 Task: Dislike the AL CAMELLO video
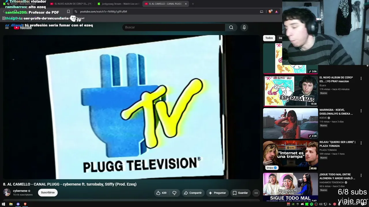(174, 193)
